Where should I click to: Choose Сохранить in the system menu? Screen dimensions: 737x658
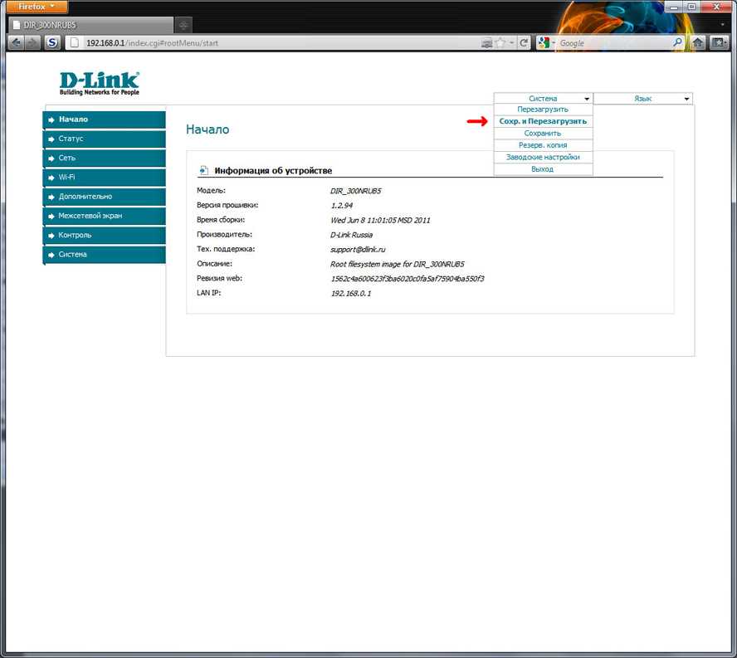tap(543, 134)
